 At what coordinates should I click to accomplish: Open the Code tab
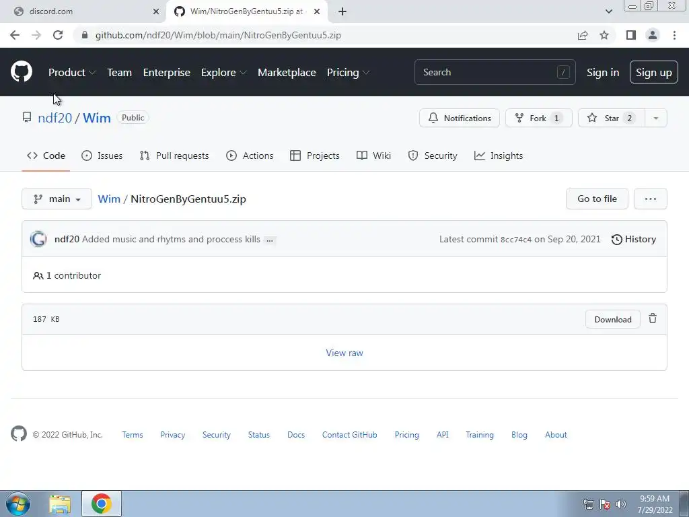pyautogui.click(x=46, y=156)
